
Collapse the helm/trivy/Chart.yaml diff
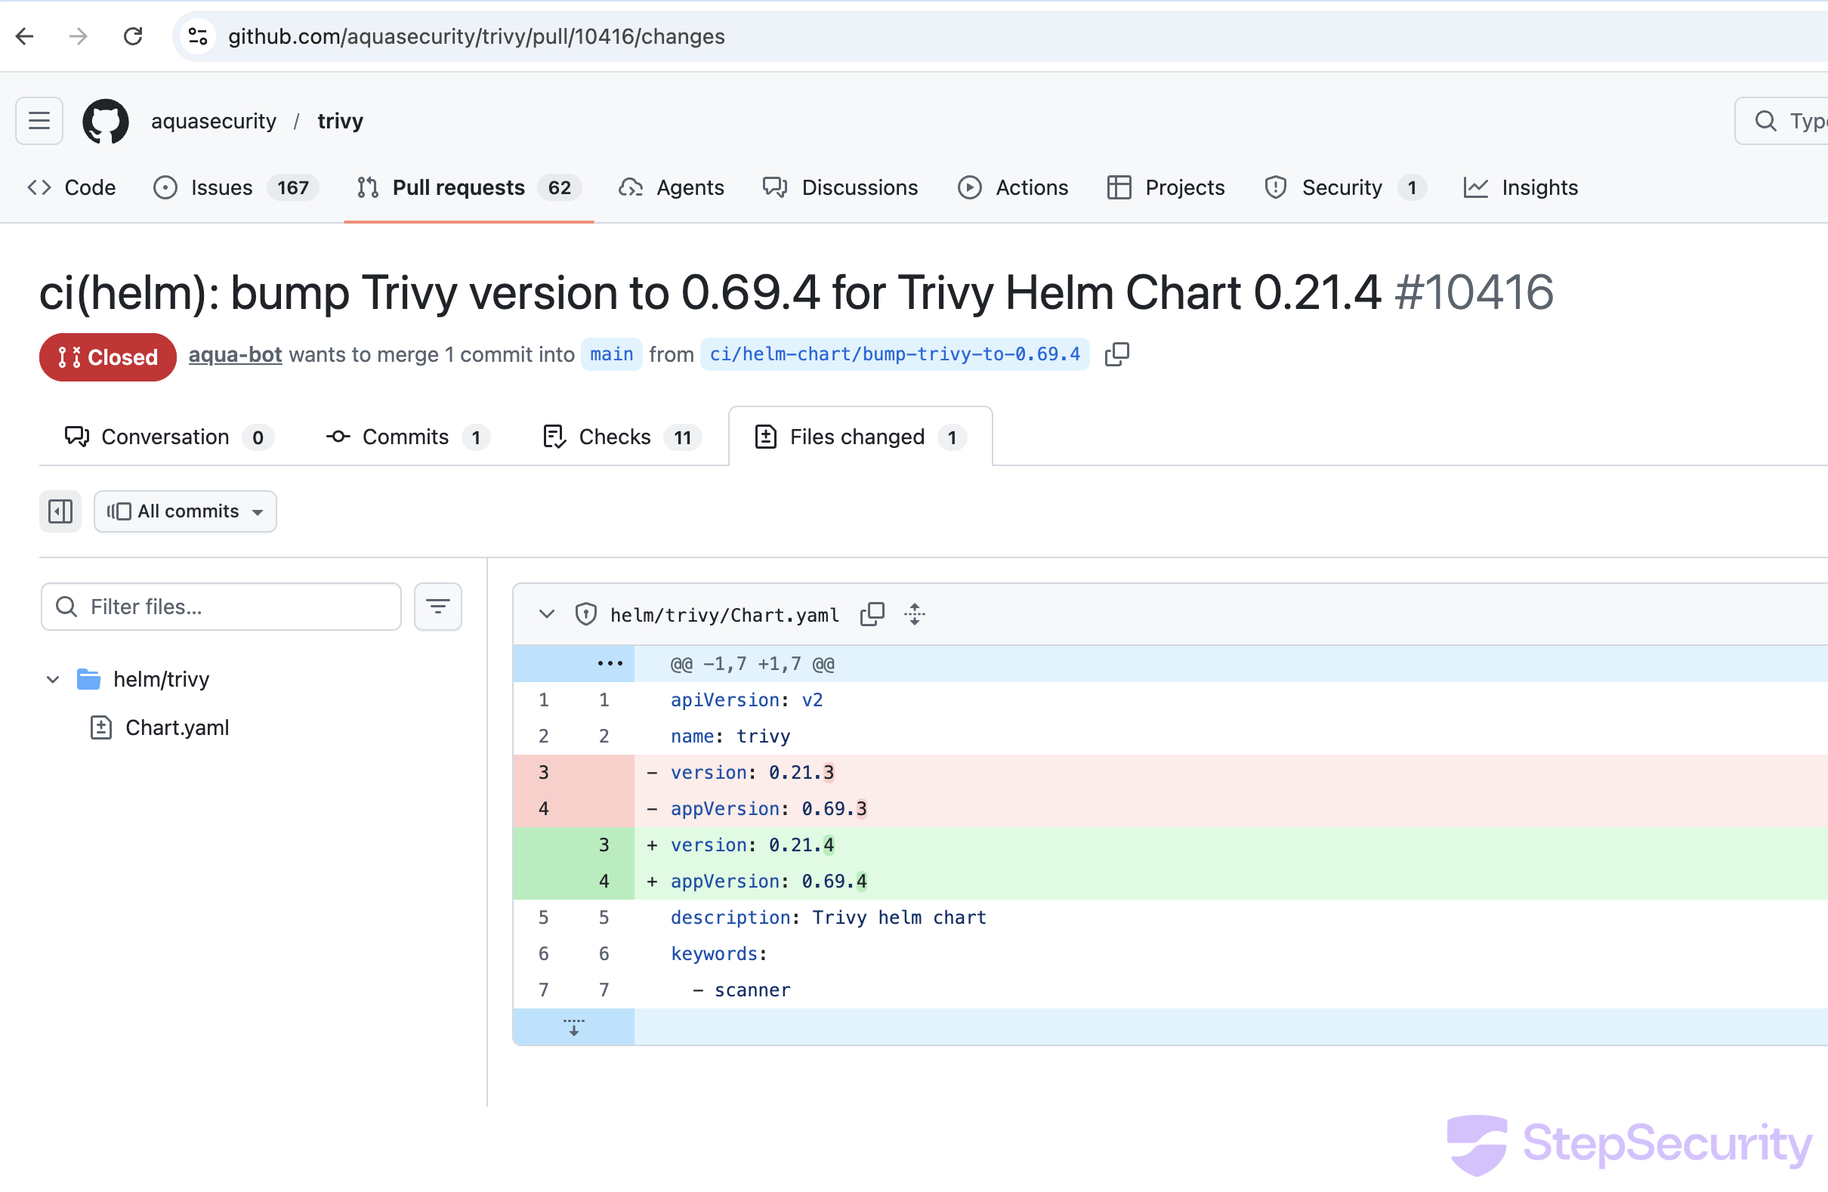pos(546,614)
